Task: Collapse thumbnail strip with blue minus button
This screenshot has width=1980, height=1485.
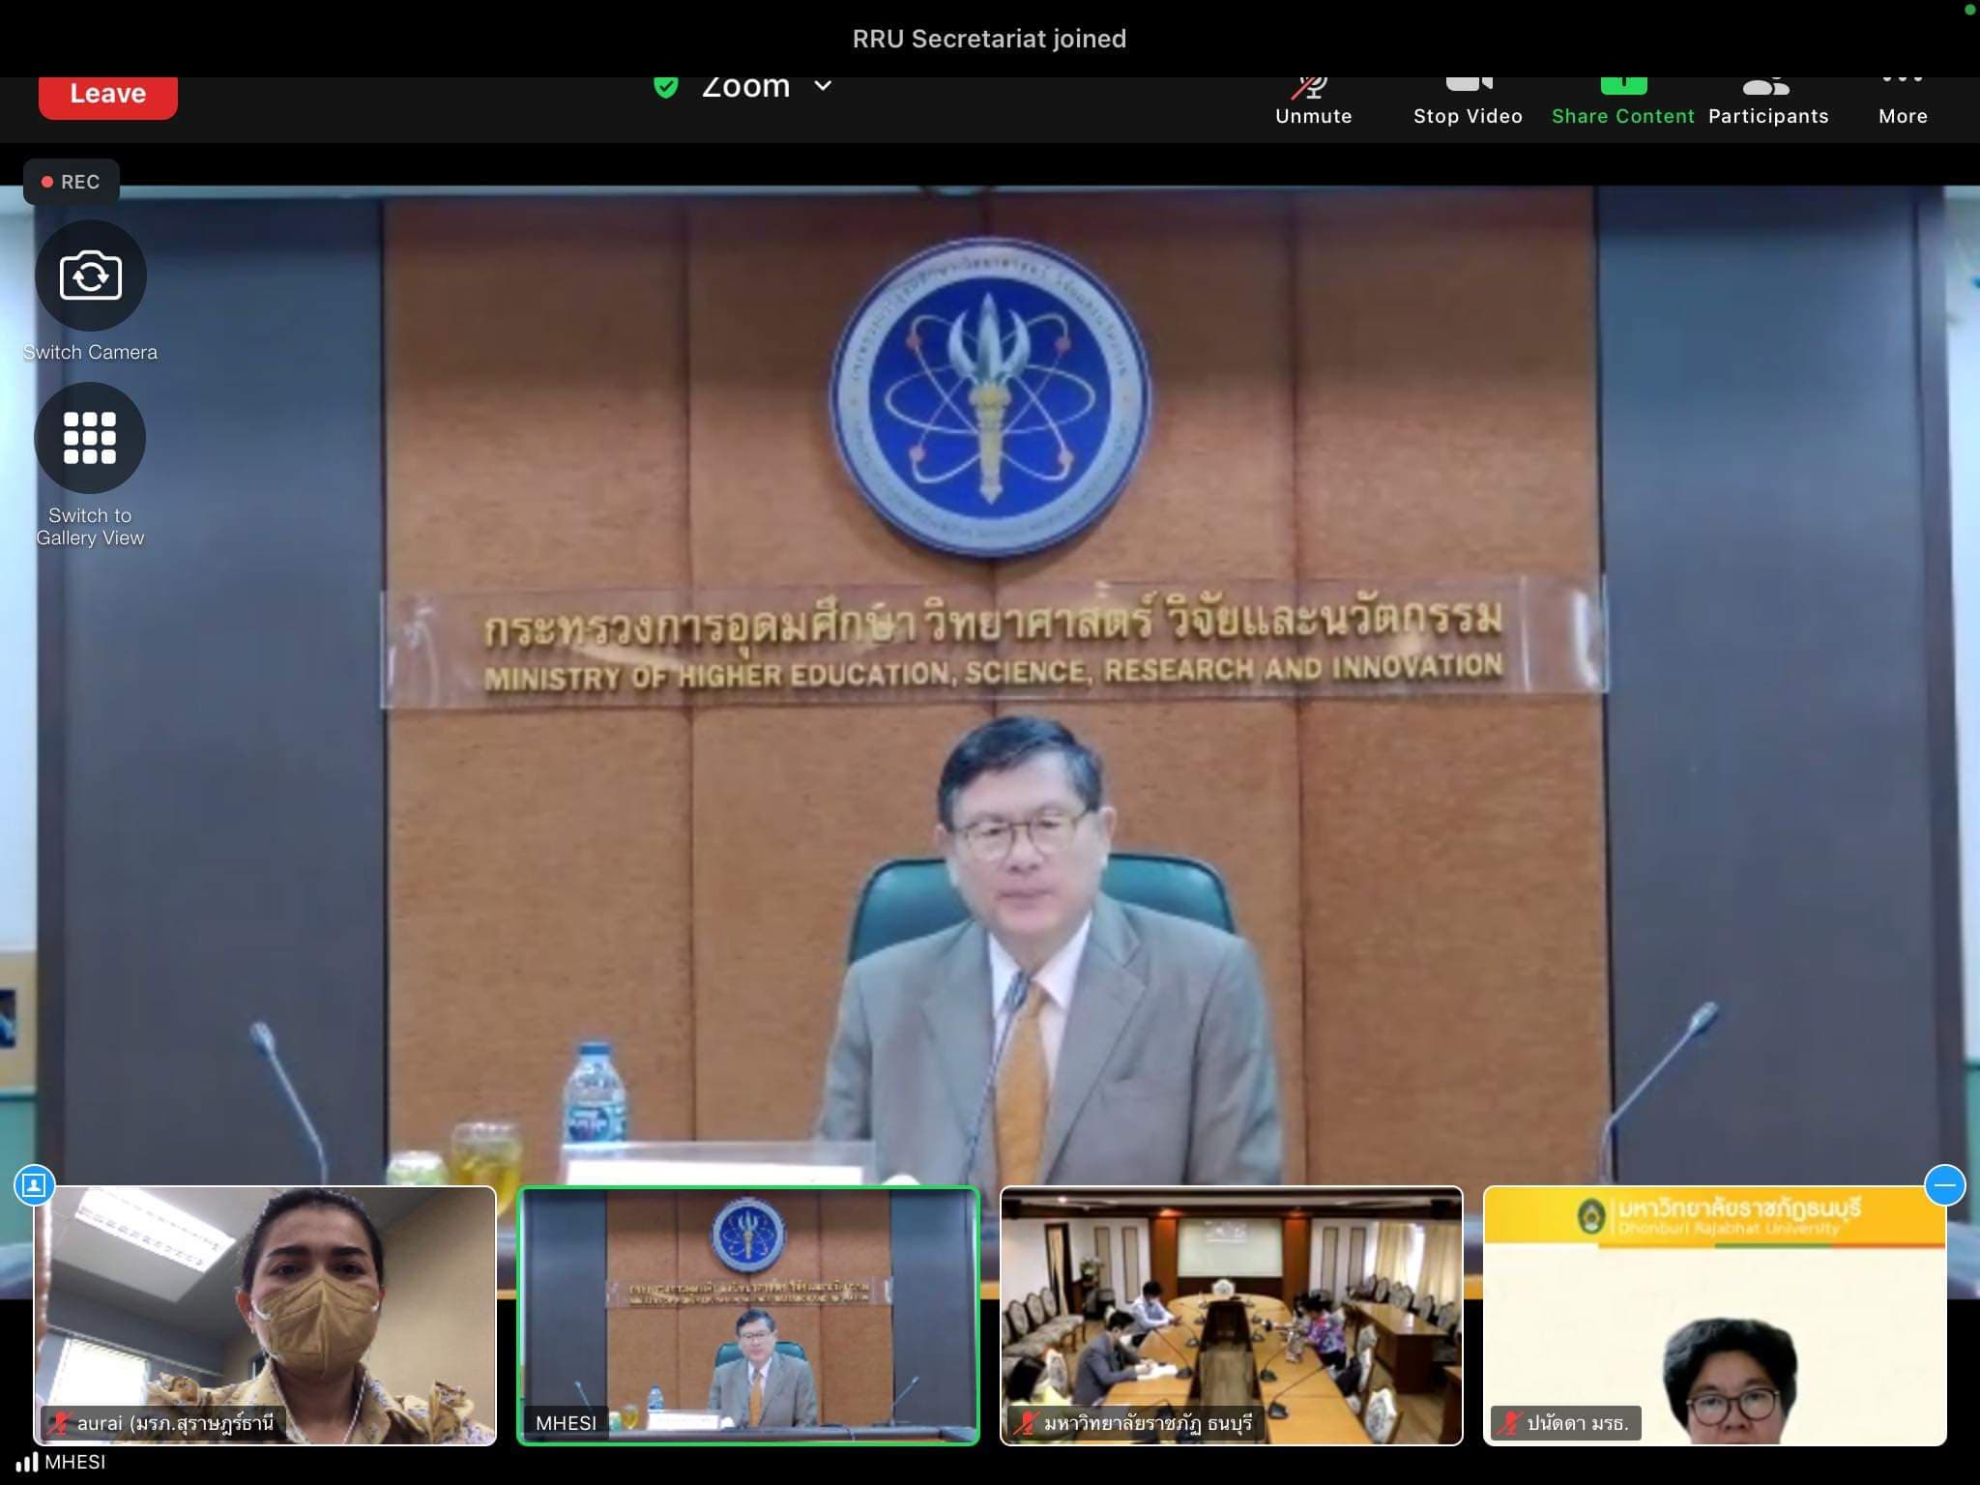Action: (1945, 1185)
